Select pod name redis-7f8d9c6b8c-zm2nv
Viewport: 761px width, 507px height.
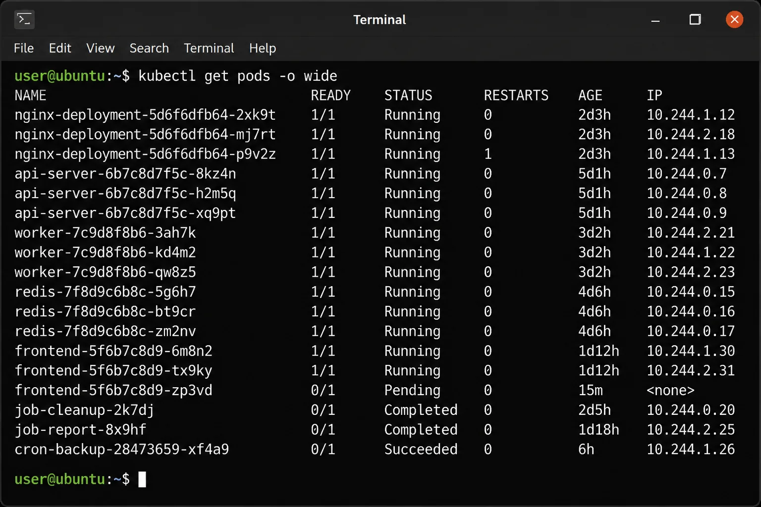click(x=105, y=331)
